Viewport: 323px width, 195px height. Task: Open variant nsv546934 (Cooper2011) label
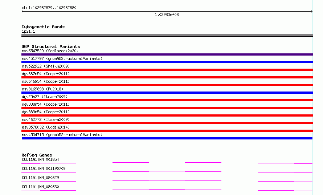(46, 81)
